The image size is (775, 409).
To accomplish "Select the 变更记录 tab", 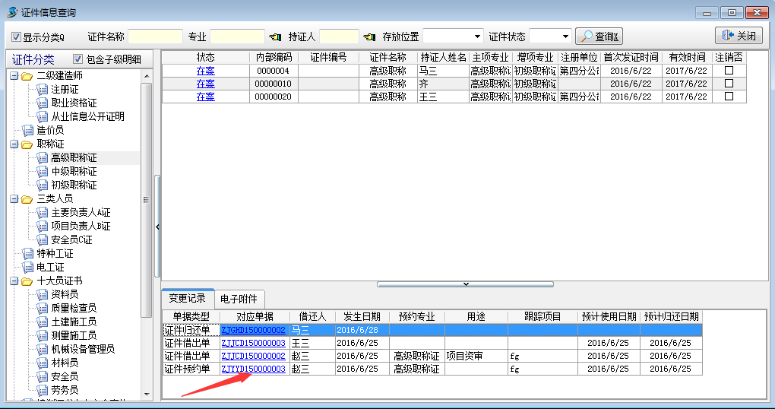I will 187,299.
